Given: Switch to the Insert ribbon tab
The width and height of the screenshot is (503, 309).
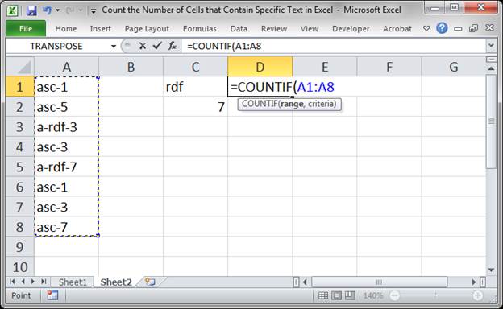Looking at the screenshot, I should click(101, 28).
